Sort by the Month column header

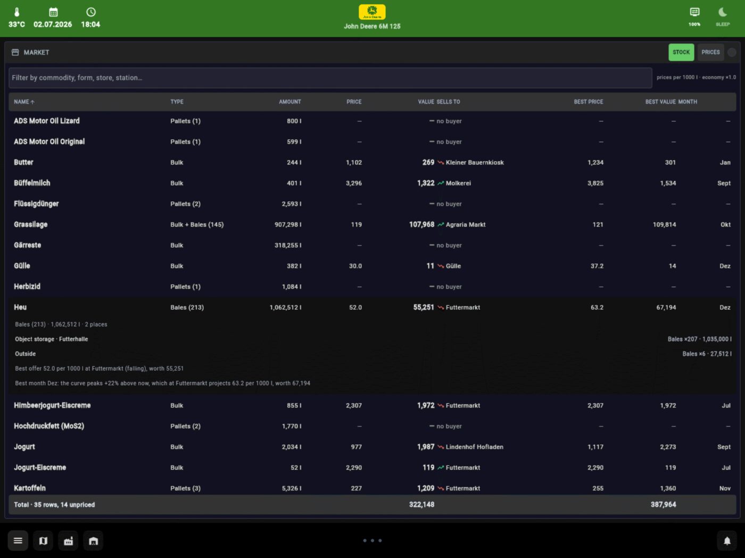[x=688, y=102]
